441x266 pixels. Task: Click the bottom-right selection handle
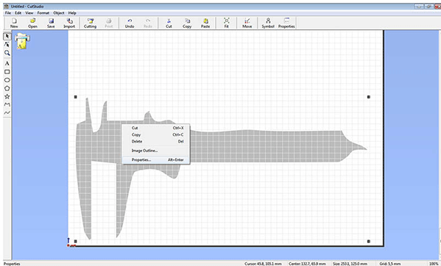[369, 241]
